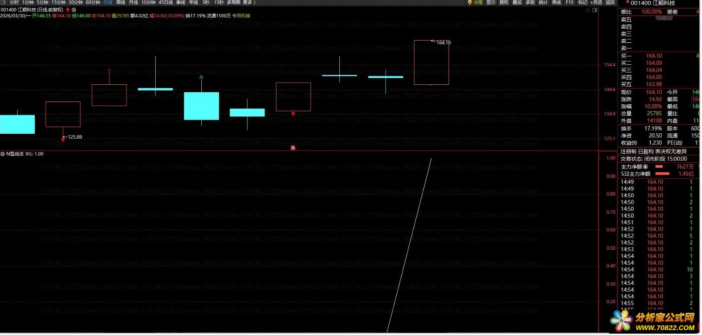Click the red up arrow beside stock name
The height and width of the screenshot is (335, 702).
pyautogui.click(x=68, y=10)
